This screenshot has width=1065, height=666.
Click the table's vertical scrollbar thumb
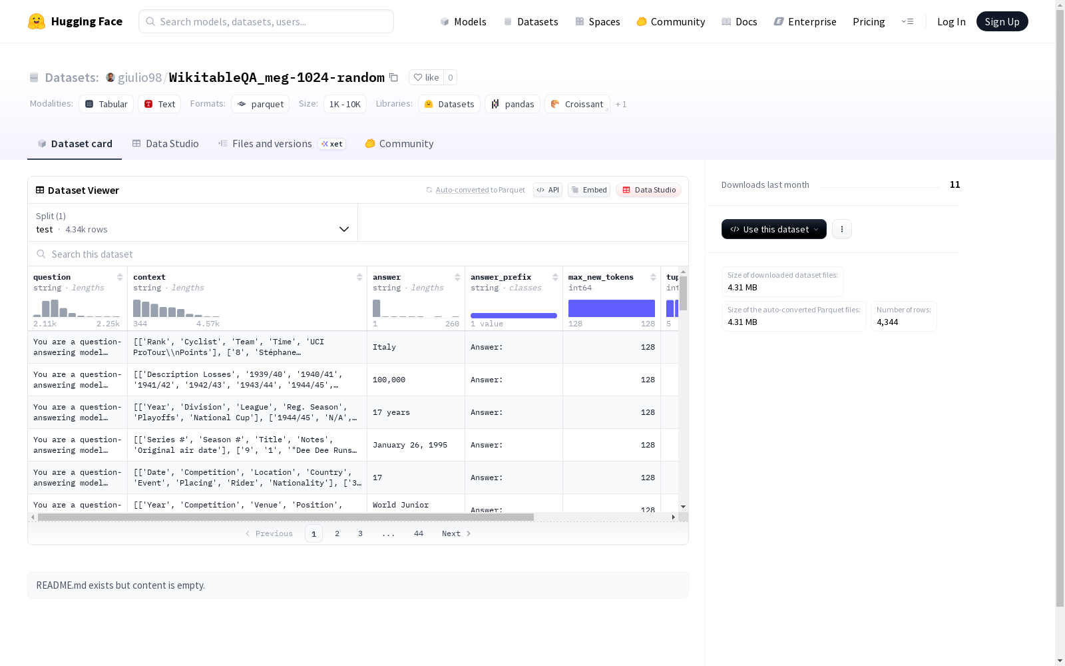(x=683, y=294)
